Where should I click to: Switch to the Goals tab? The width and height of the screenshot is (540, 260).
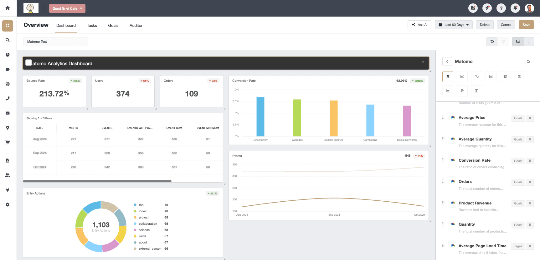113,26
